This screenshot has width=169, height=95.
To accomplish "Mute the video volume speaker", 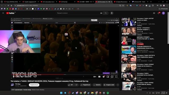I will (x=22, y=77).
